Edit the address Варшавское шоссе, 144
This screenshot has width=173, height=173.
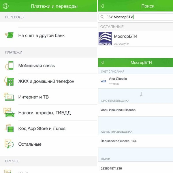click(x=136, y=141)
